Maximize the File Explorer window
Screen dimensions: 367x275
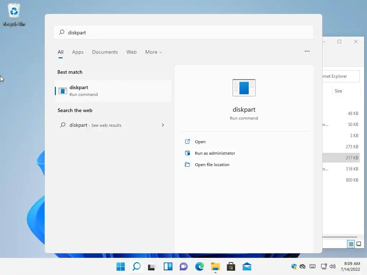tap(339, 42)
